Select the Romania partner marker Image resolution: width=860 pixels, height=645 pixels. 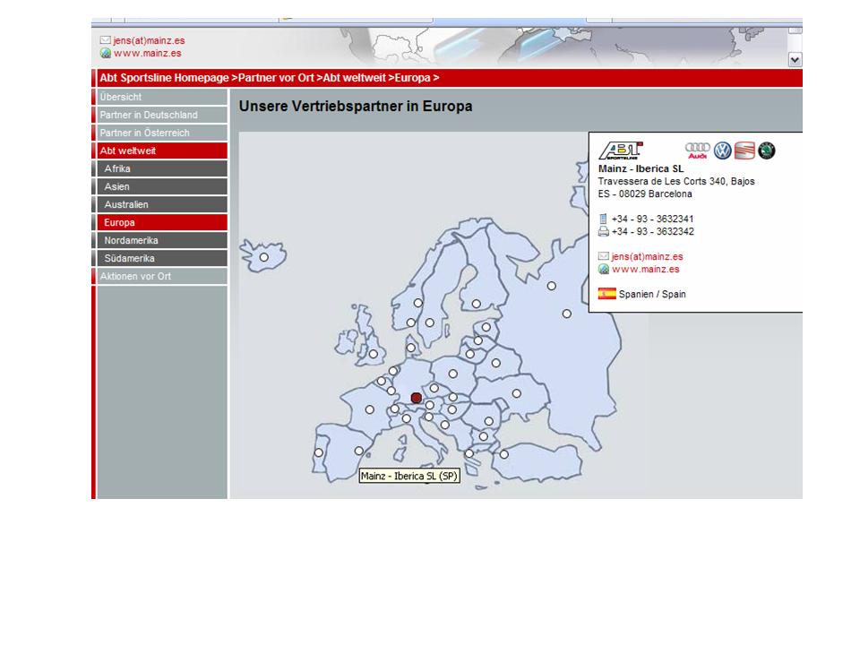click(x=489, y=421)
